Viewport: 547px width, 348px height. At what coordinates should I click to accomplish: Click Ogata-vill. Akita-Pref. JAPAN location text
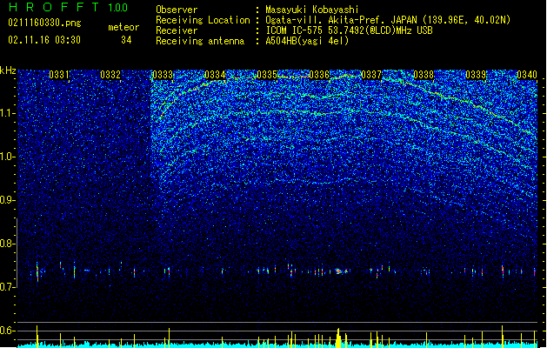point(388,20)
